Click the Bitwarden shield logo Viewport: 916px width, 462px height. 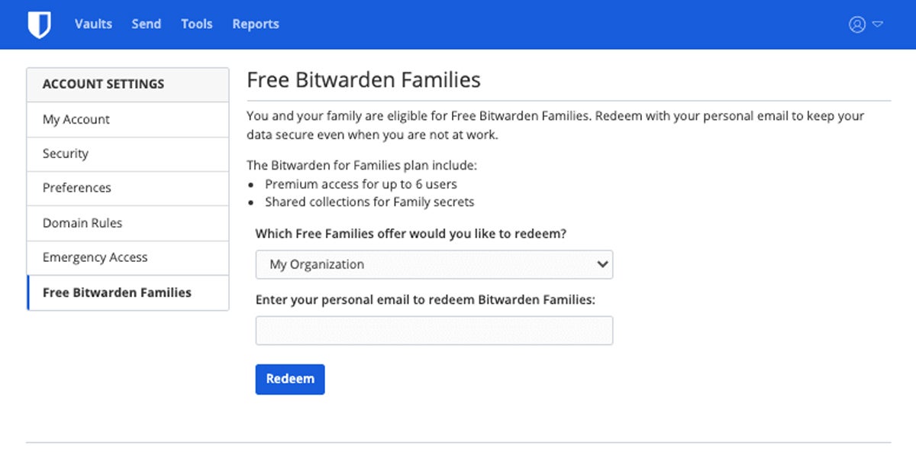(x=39, y=24)
